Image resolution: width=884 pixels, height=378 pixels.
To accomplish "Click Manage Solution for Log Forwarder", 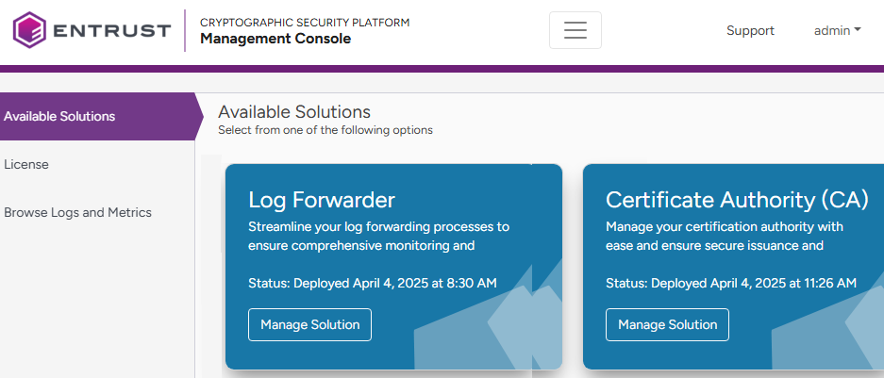I will pos(309,324).
